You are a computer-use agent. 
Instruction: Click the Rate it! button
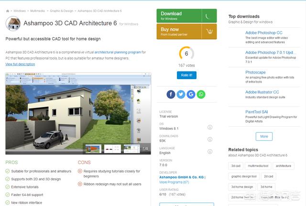coord(186,75)
